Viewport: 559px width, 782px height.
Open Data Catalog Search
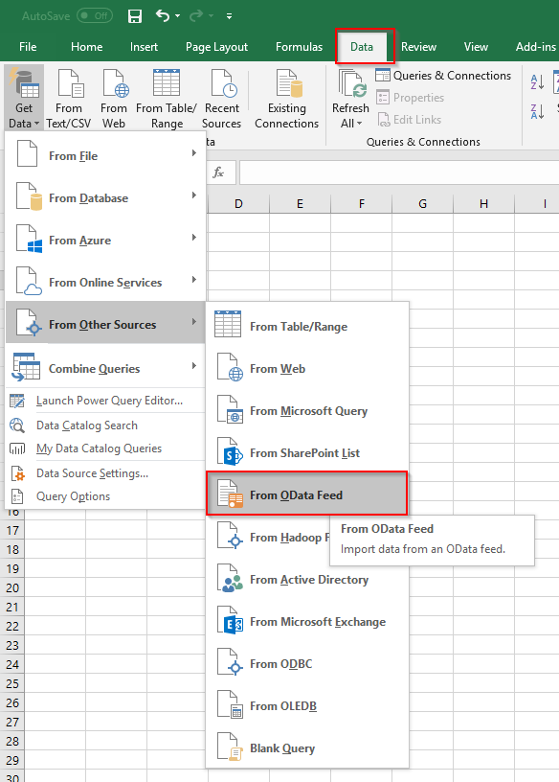[105, 425]
